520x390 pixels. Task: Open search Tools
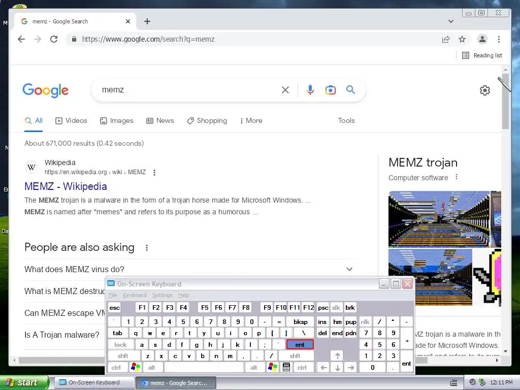(x=346, y=121)
